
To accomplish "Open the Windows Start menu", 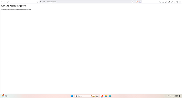I will tap(72, 96).
